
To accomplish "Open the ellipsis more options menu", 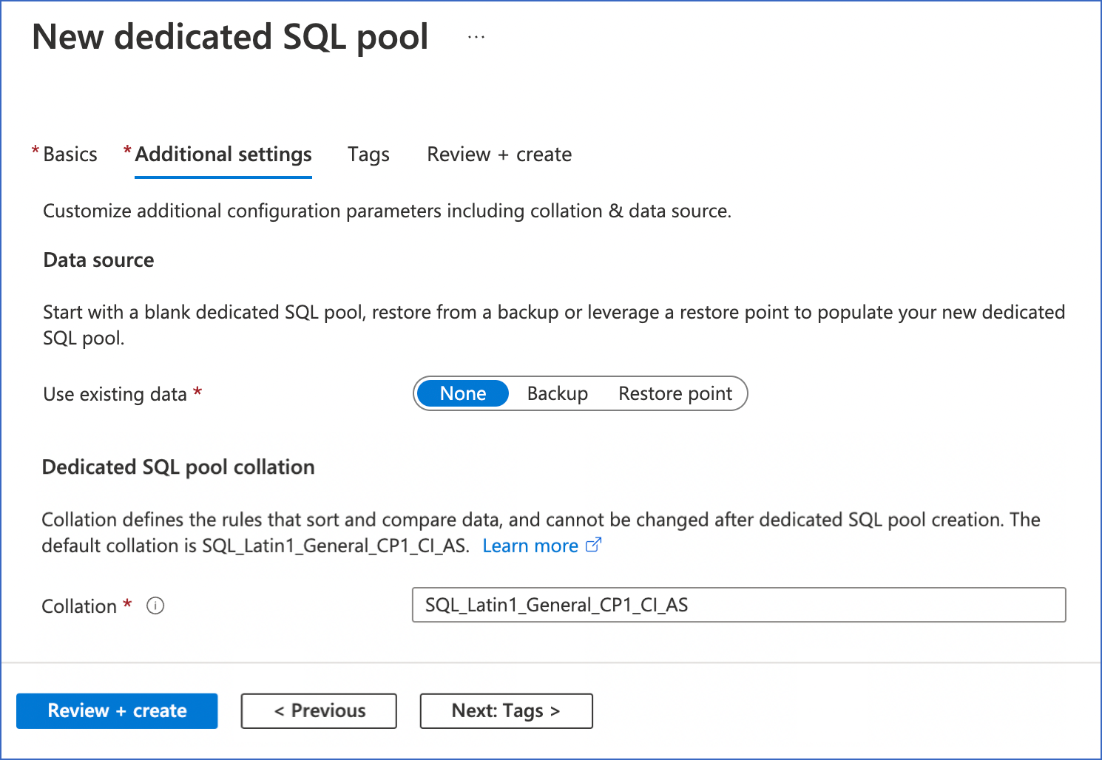I will 476,36.
